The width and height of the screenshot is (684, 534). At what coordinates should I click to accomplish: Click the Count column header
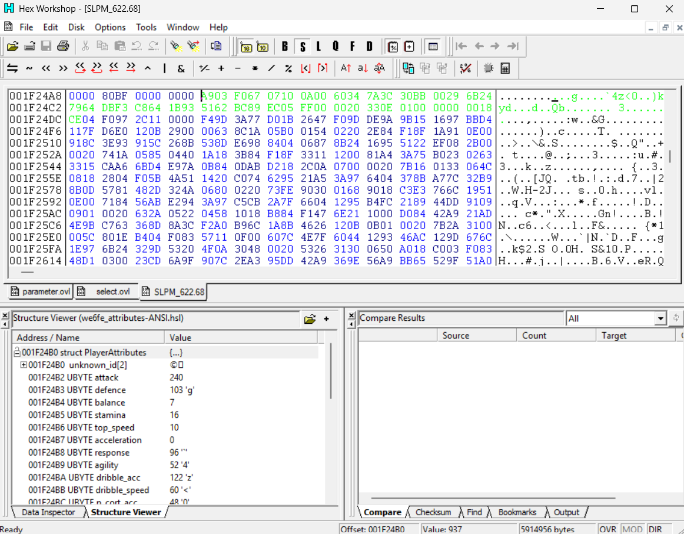(x=556, y=336)
